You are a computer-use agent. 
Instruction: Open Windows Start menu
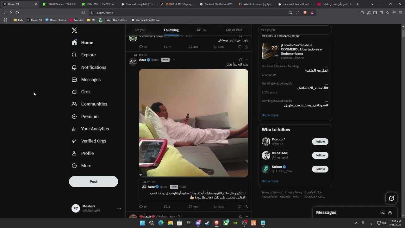coord(142,223)
